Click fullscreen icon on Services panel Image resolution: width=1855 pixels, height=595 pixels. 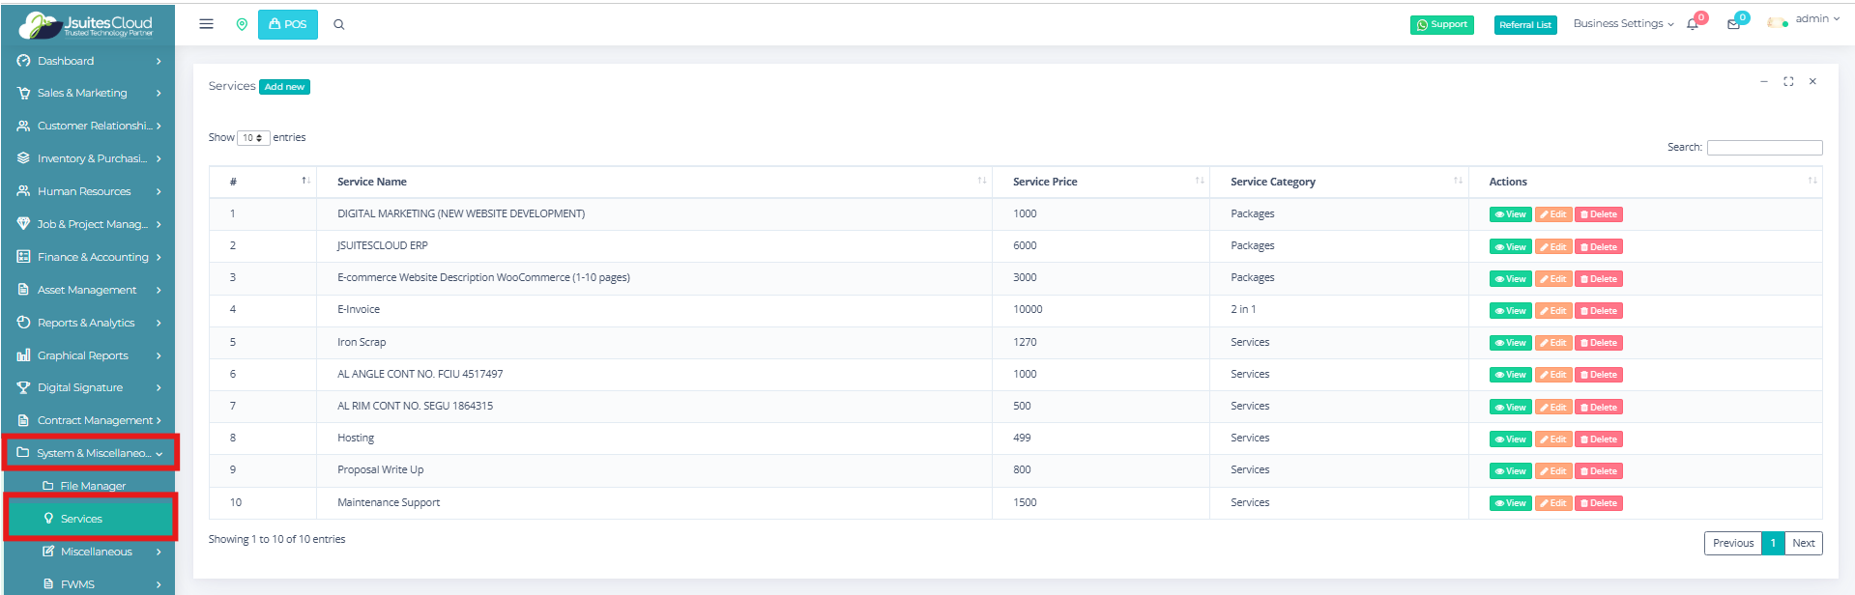coord(1788,82)
